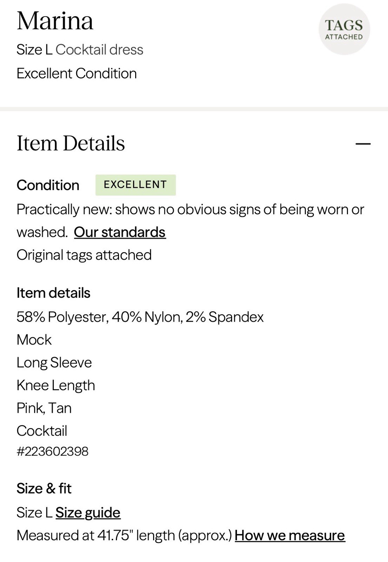
Task: Open the Size guide link
Action: [88, 513]
